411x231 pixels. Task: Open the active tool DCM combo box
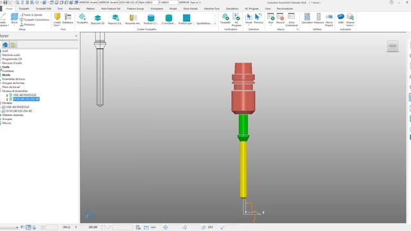pos(128,3)
